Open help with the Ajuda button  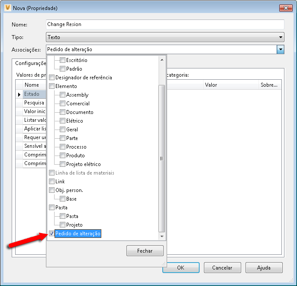[x=264, y=268]
